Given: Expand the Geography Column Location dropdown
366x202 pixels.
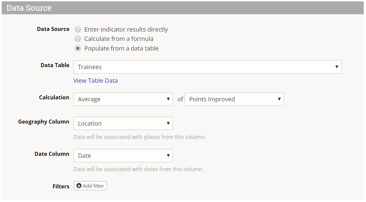Looking at the screenshot, I should 123,123.
